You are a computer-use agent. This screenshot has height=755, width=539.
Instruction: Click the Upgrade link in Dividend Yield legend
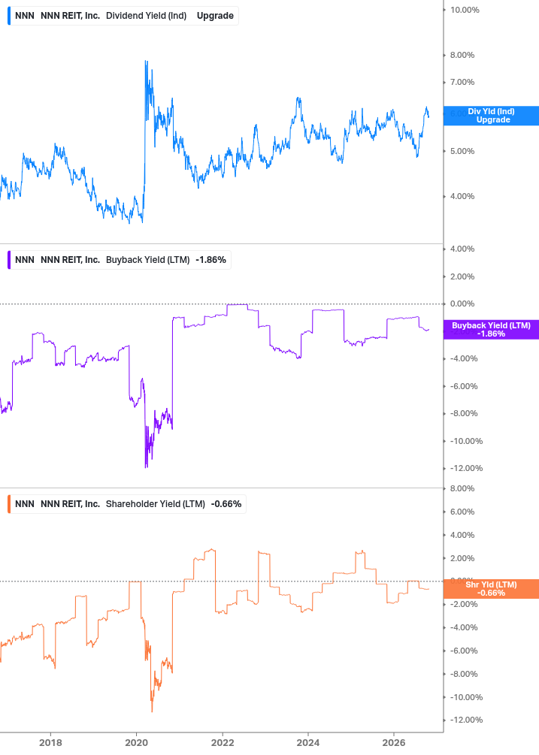point(215,16)
